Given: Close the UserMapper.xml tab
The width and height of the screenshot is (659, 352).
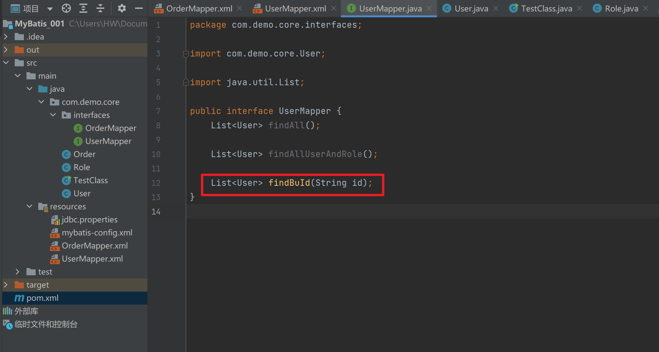Looking at the screenshot, I should tap(334, 8).
